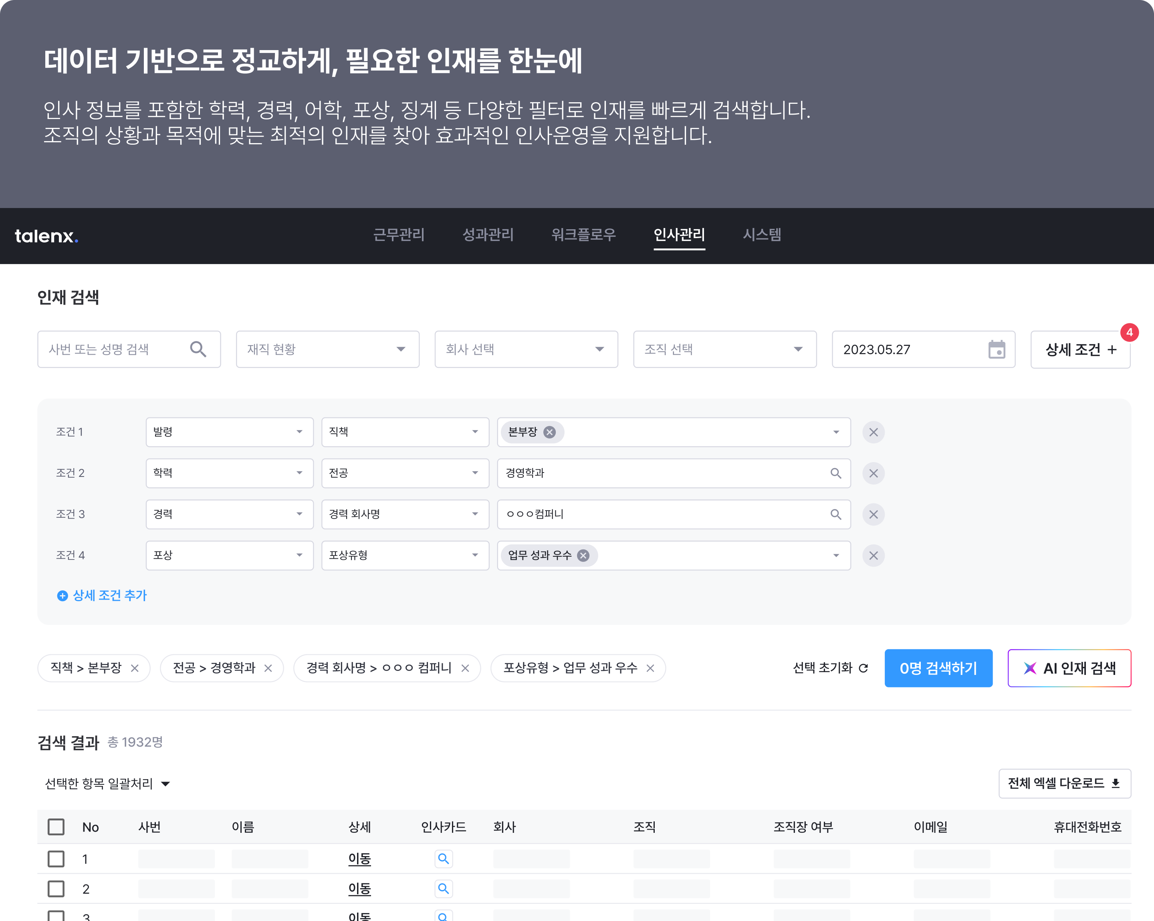Click the search icon in the 경영학과 field
1154x921 pixels.
[835, 473]
